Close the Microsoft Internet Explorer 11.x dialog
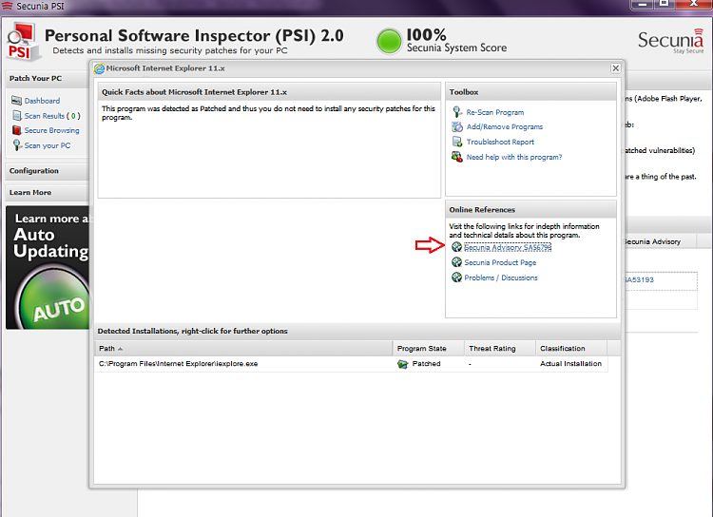Viewport: 713px width, 517px height. (x=616, y=68)
